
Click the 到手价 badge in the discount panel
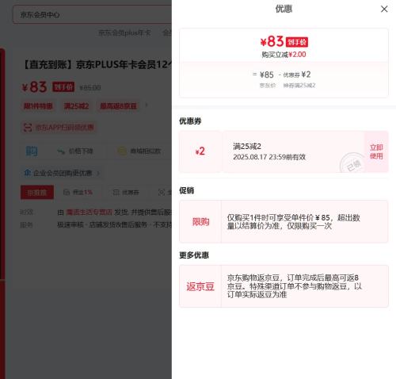click(x=297, y=42)
